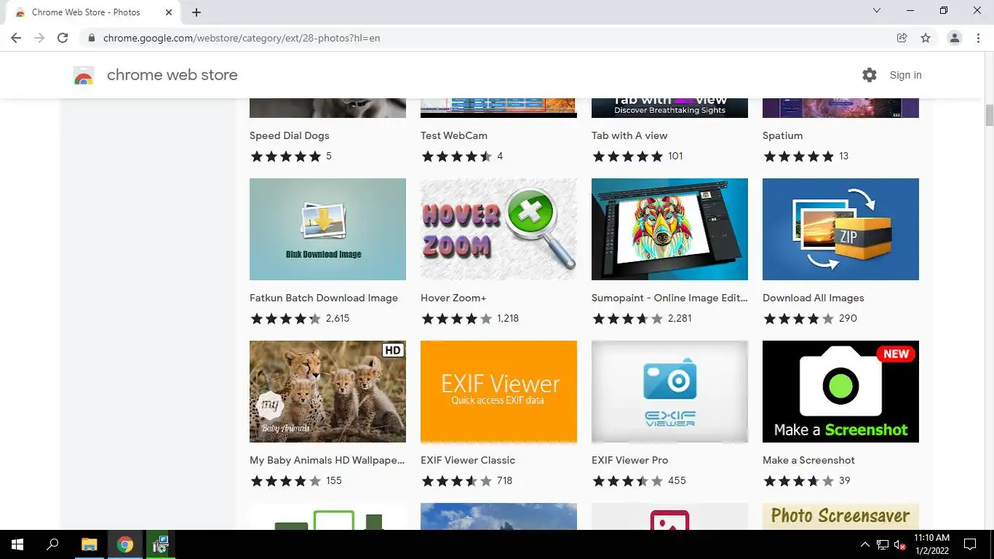The height and width of the screenshot is (559, 994).
Task: Open Tab with A view thumbnail
Action: [669, 108]
